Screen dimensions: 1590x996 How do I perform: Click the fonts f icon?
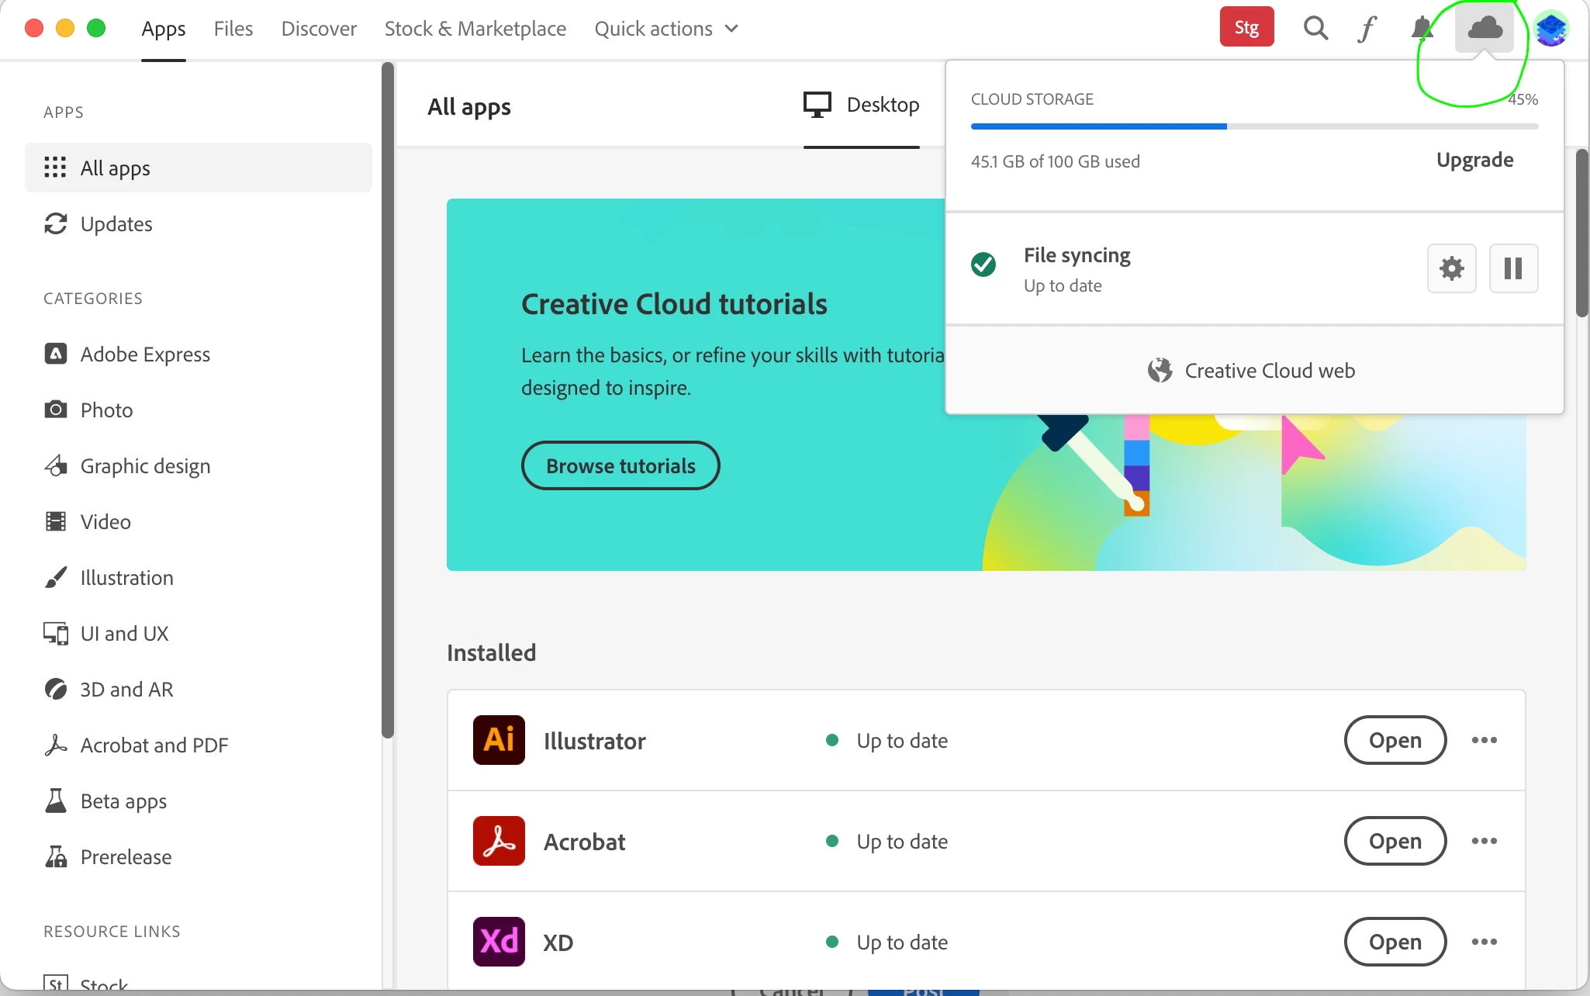pos(1367,29)
